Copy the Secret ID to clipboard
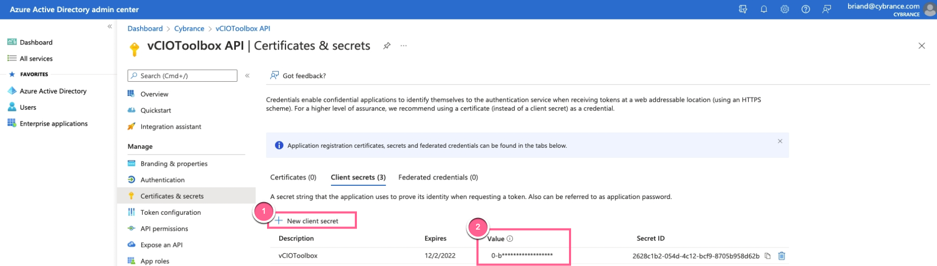937x266 pixels. point(767,256)
